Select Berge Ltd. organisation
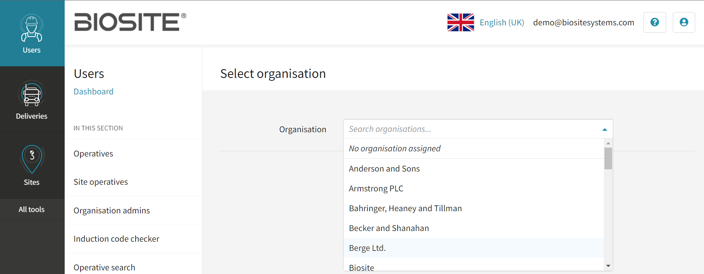 coord(474,248)
